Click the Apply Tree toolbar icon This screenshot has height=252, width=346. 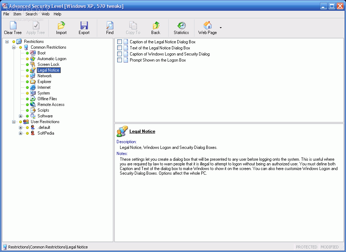[x=36, y=25]
